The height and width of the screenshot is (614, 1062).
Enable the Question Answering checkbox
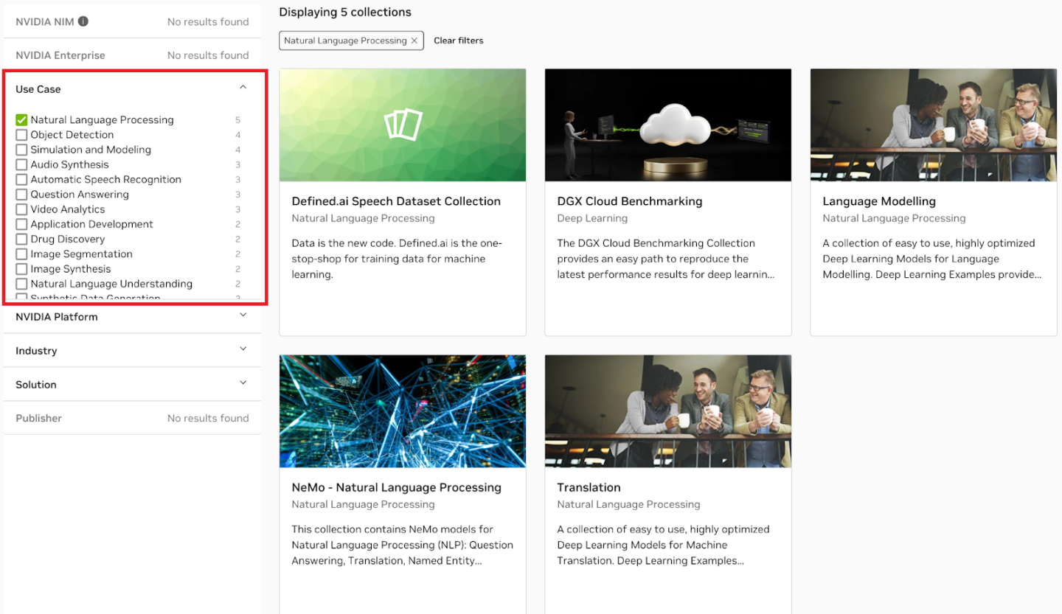click(x=21, y=195)
